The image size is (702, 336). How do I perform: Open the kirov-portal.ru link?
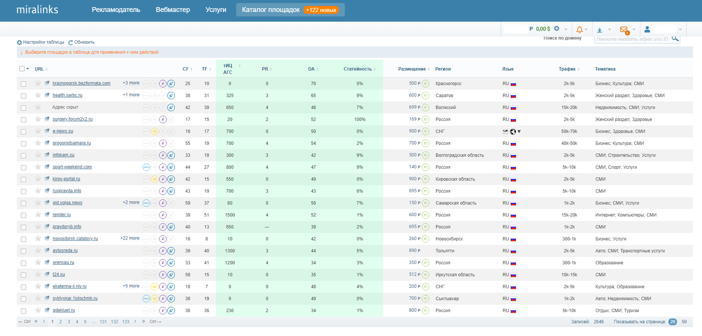point(66,179)
